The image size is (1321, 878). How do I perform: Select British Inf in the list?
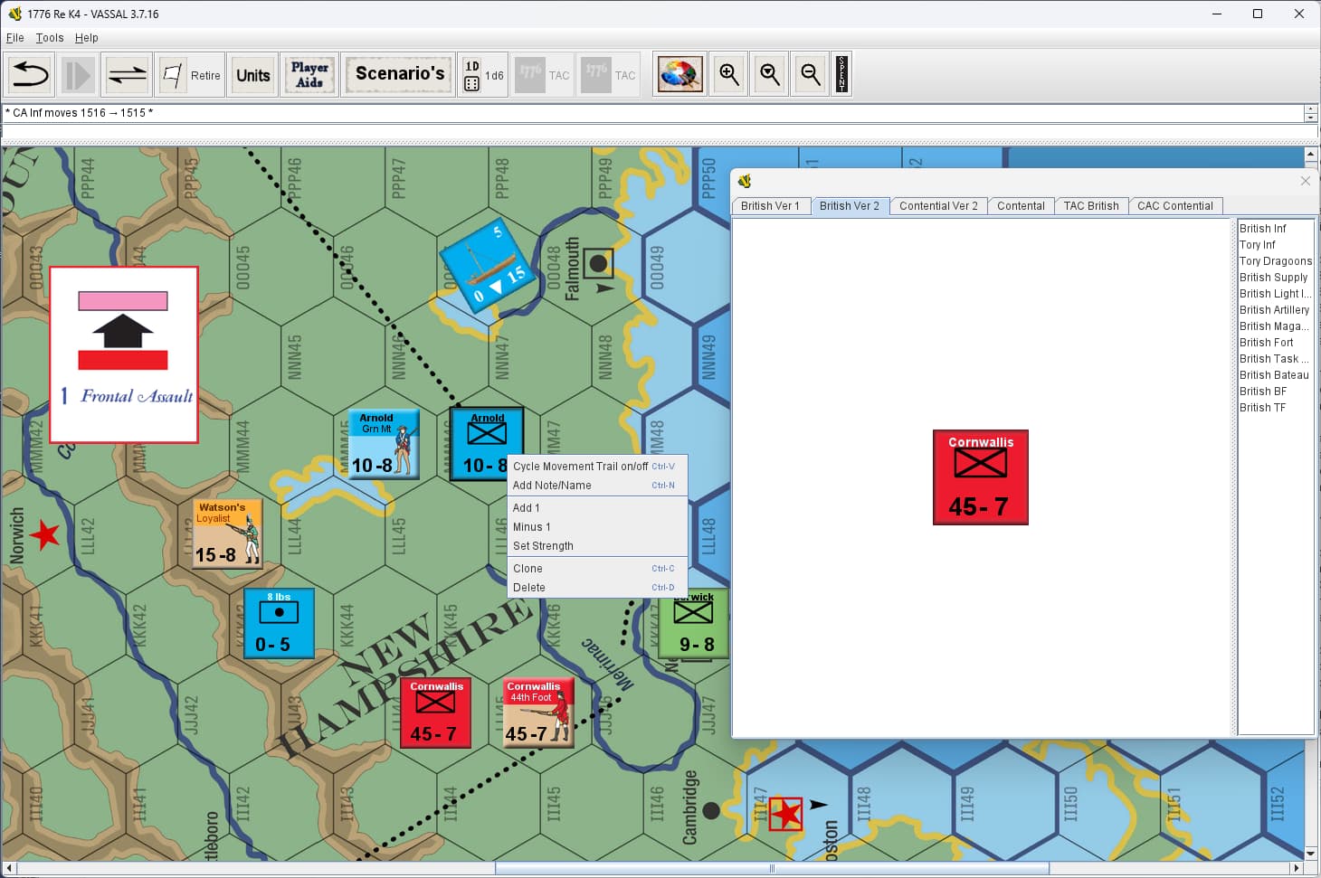pyautogui.click(x=1275, y=229)
